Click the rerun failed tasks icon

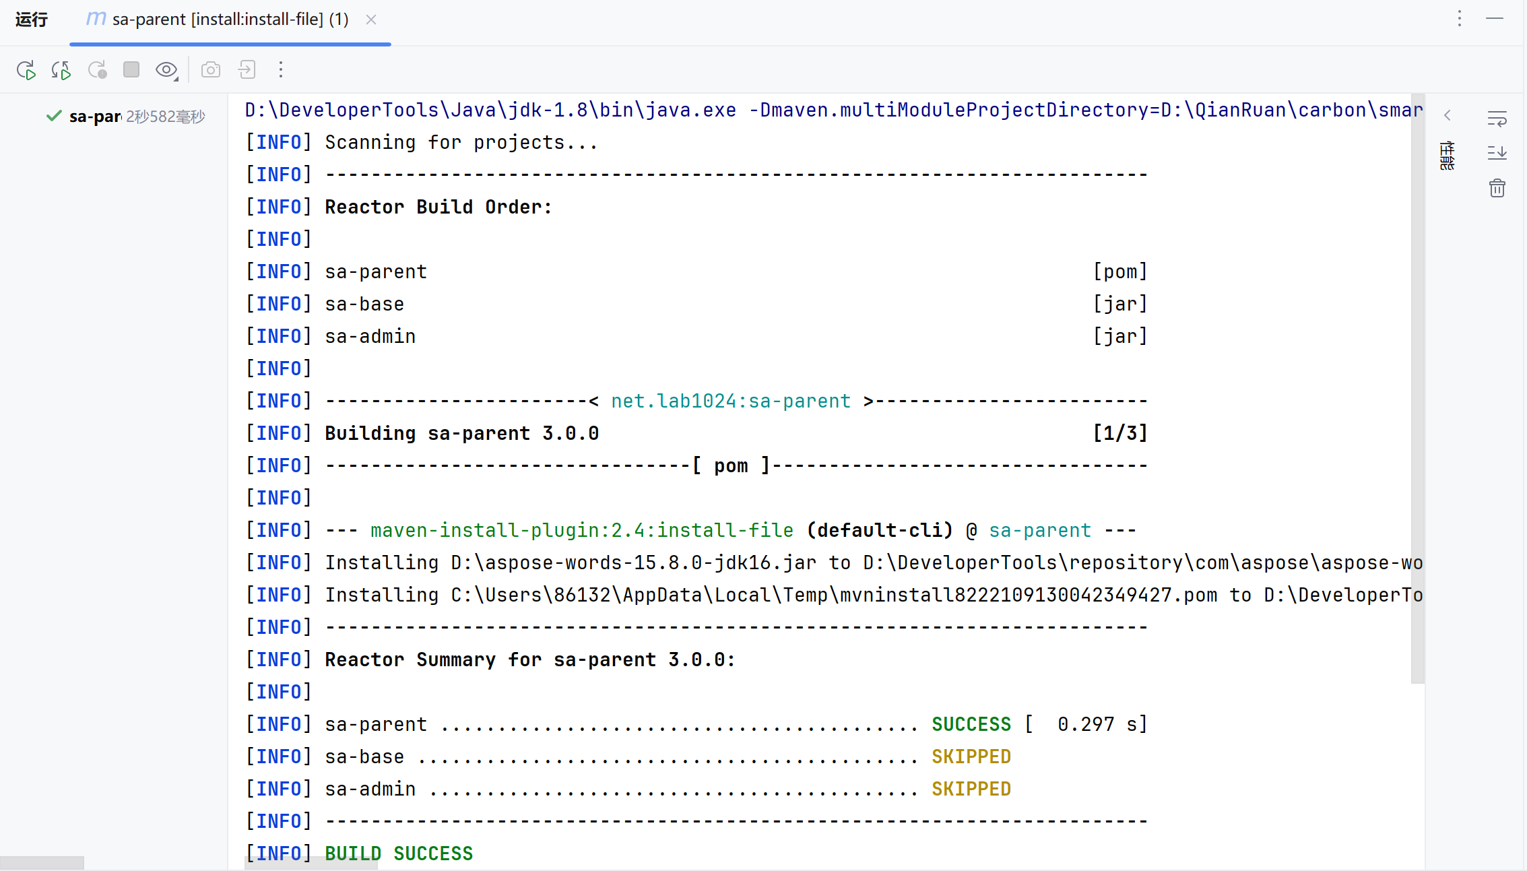click(97, 70)
